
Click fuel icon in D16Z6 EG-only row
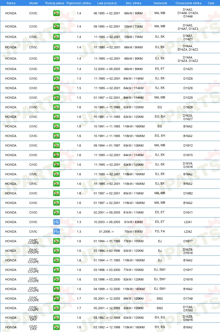coord(56,107)
